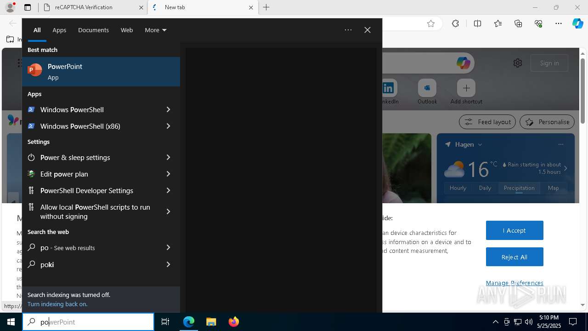Expand PowerShell Developer Settings arrow

(x=168, y=190)
